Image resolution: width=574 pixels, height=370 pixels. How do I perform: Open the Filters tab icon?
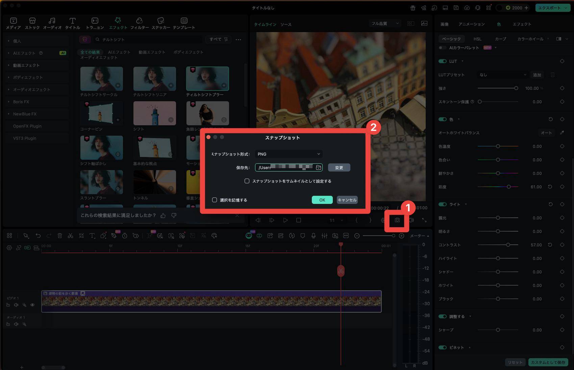click(x=139, y=21)
